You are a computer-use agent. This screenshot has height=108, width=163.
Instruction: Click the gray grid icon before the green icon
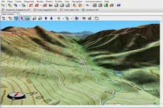click(100, 5)
